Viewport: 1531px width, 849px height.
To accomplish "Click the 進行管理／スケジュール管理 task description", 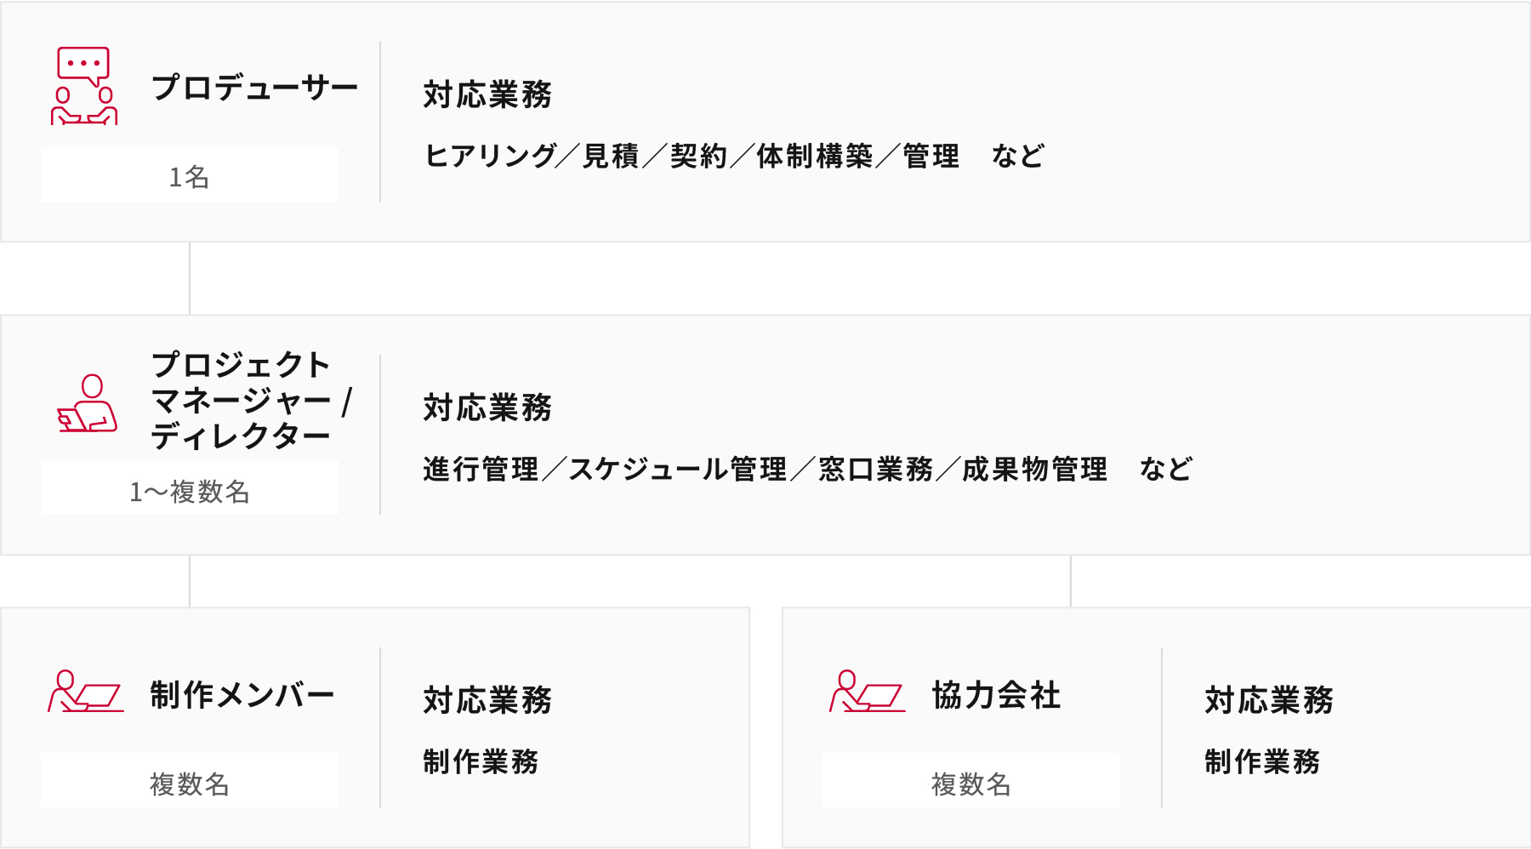I will click(x=807, y=469).
